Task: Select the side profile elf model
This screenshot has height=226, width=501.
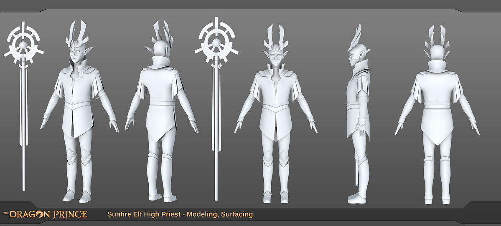Action: coord(359,114)
